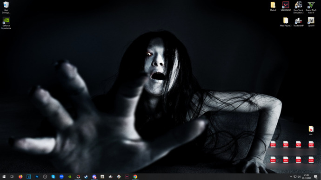The image size is (321, 180).
Task: Open Task View on the taskbar
Action: (12, 177)
